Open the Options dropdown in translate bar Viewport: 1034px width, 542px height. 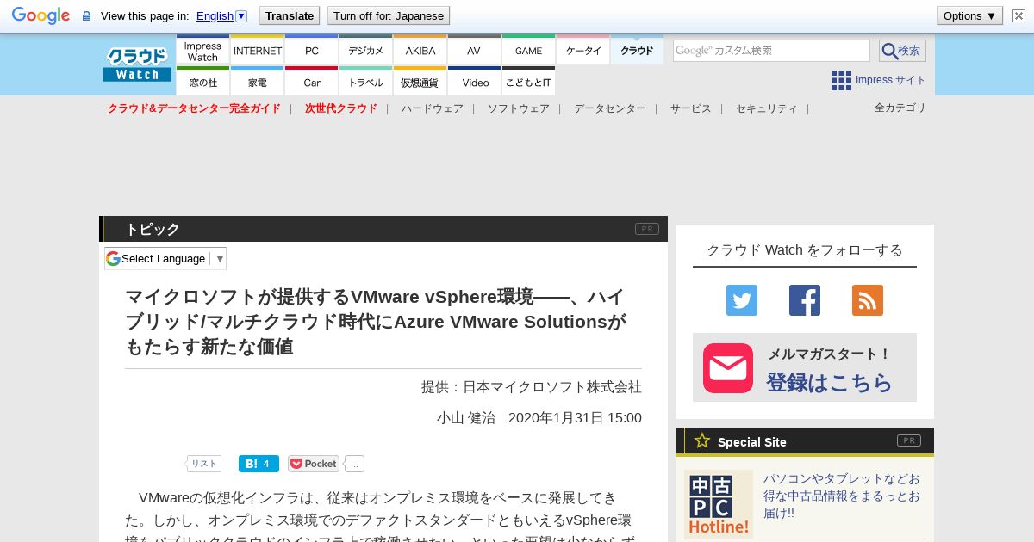click(x=970, y=15)
